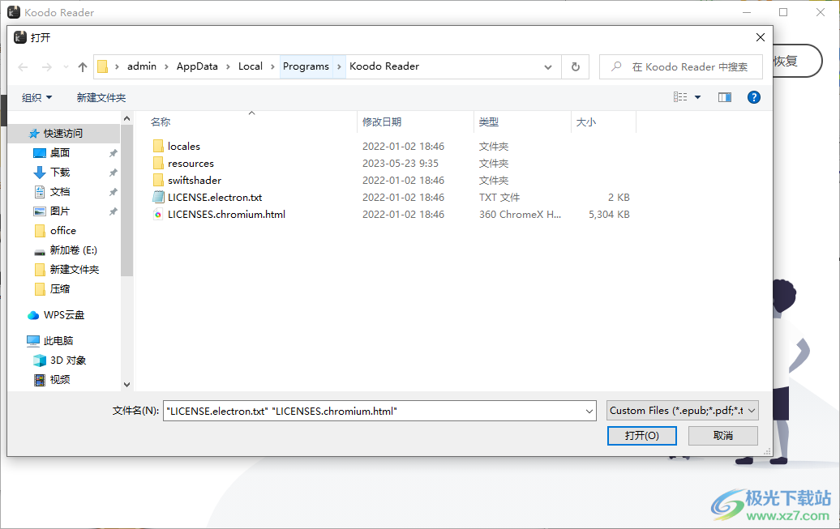Go to 图片 in sidebar
Viewport: 840px width, 529px height.
[x=60, y=211]
